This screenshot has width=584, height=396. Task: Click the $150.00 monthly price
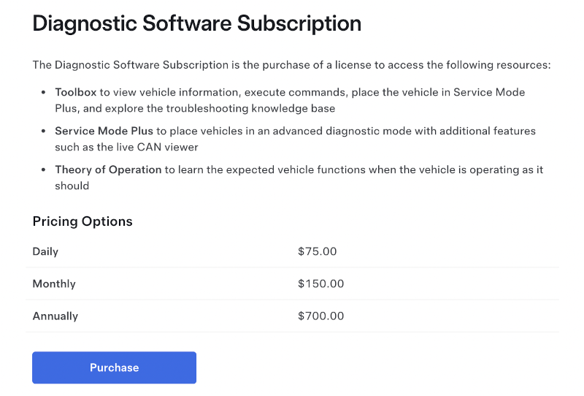320,283
